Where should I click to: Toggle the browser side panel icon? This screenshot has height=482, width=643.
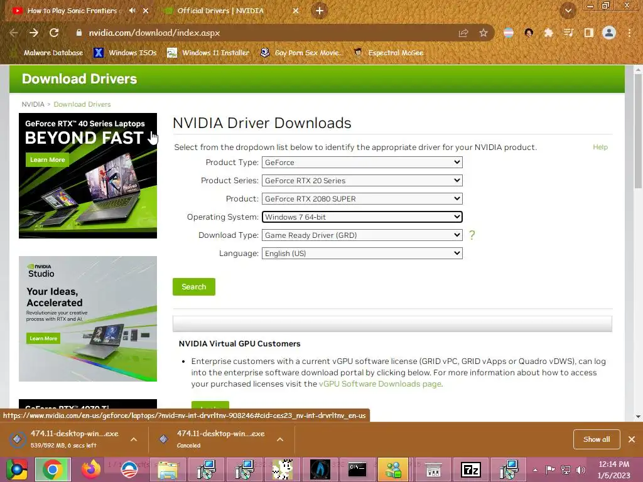(588, 33)
